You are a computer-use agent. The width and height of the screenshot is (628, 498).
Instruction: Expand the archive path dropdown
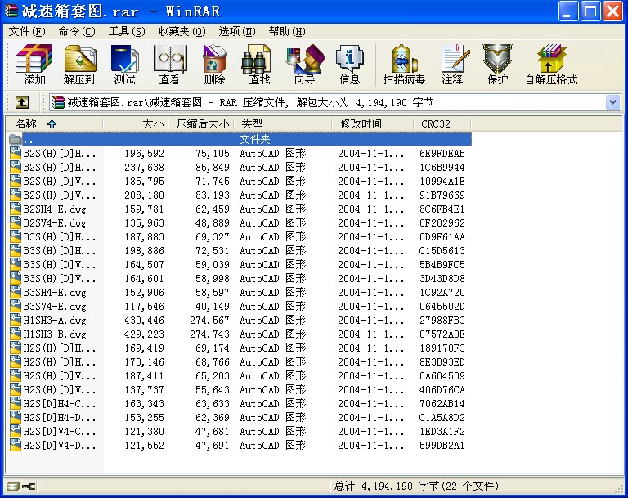click(x=612, y=102)
